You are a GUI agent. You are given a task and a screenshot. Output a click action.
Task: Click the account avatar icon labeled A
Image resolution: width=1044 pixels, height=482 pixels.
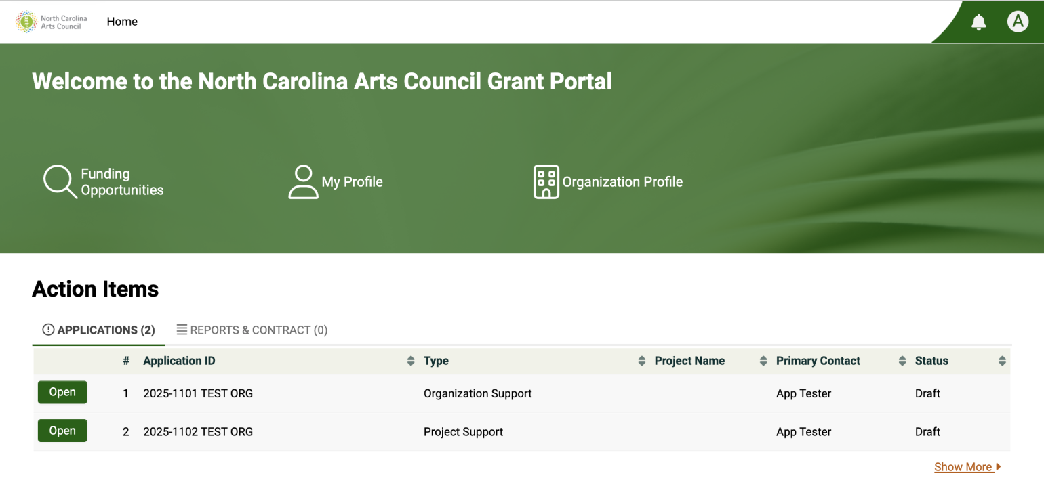click(1018, 21)
